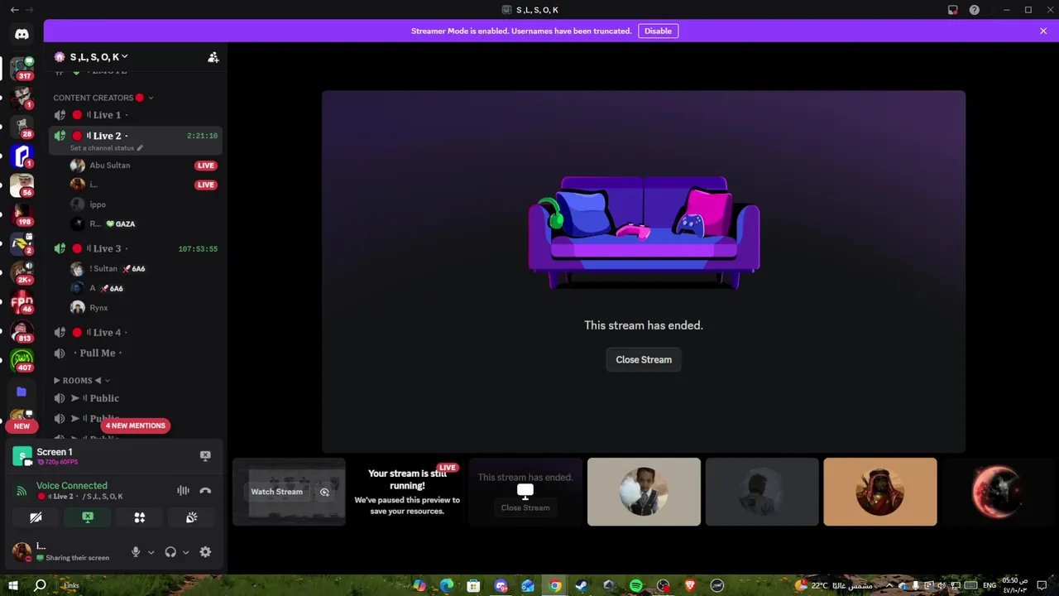Toggle camera on with crossed-out camera button
Image resolution: width=1059 pixels, height=596 pixels.
point(36,517)
